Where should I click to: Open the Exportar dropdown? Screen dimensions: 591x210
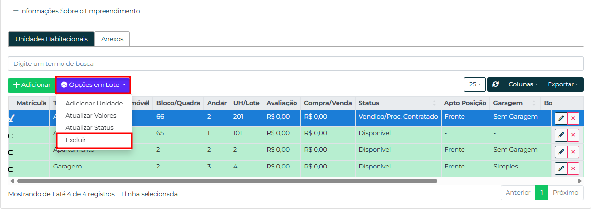coord(562,84)
